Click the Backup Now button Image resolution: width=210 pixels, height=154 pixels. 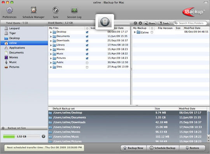133,148
